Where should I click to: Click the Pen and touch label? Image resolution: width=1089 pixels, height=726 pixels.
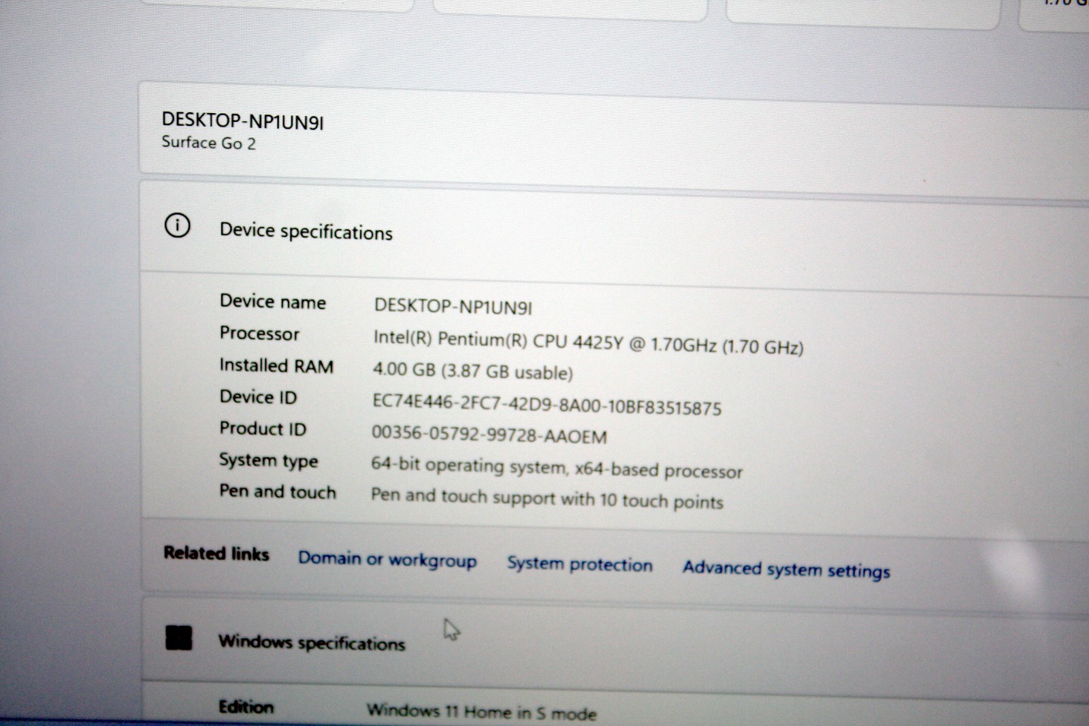[277, 491]
